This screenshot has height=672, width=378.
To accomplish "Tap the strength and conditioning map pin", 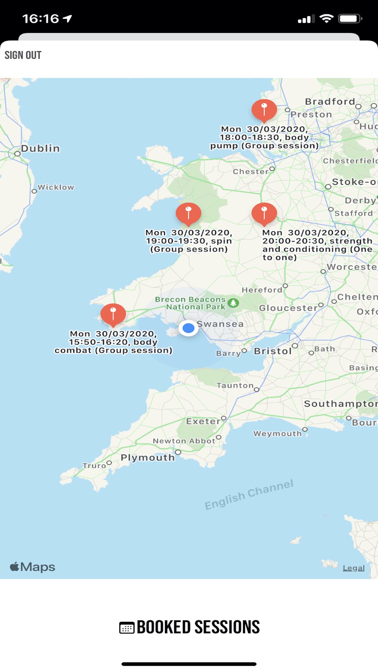I will pyautogui.click(x=264, y=214).
